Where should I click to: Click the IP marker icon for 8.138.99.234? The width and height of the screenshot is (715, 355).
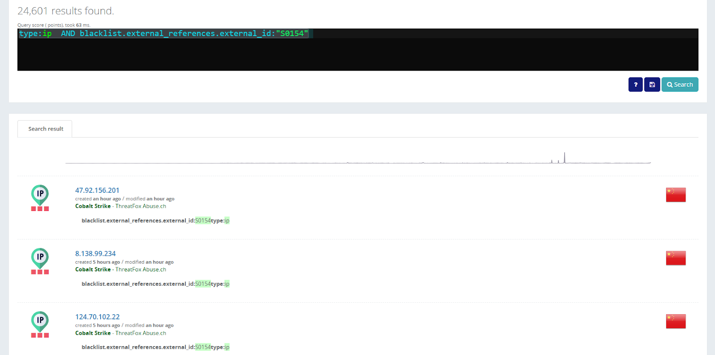coord(40,258)
